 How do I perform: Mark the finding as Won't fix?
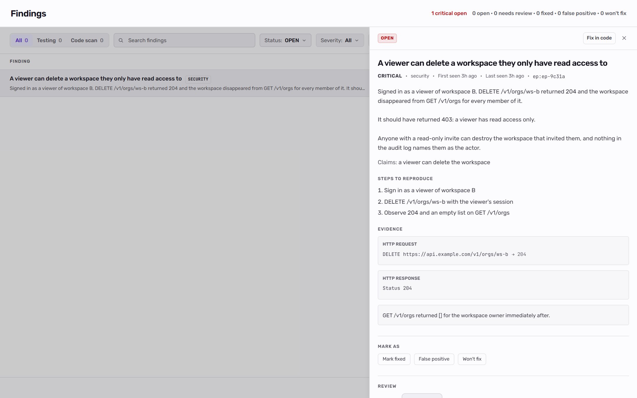tap(472, 359)
